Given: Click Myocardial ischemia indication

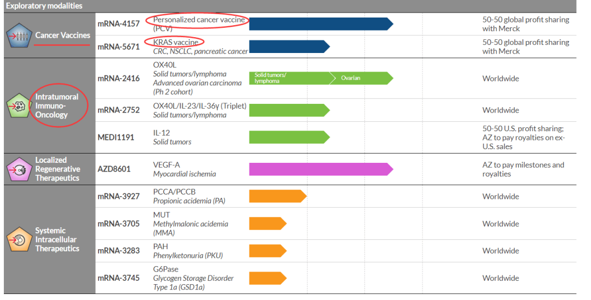Looking at the screenshot, I should (184, 174).
